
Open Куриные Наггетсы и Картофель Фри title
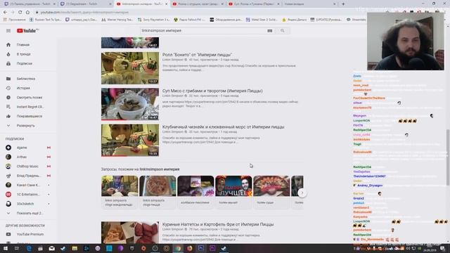pyautogui.click(x=218, y=224)
